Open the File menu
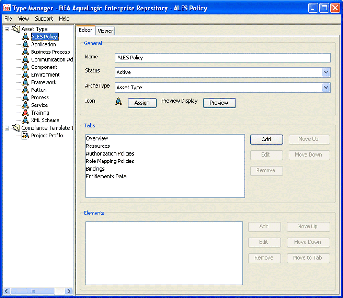343x298 pixels. coord(8,19)
